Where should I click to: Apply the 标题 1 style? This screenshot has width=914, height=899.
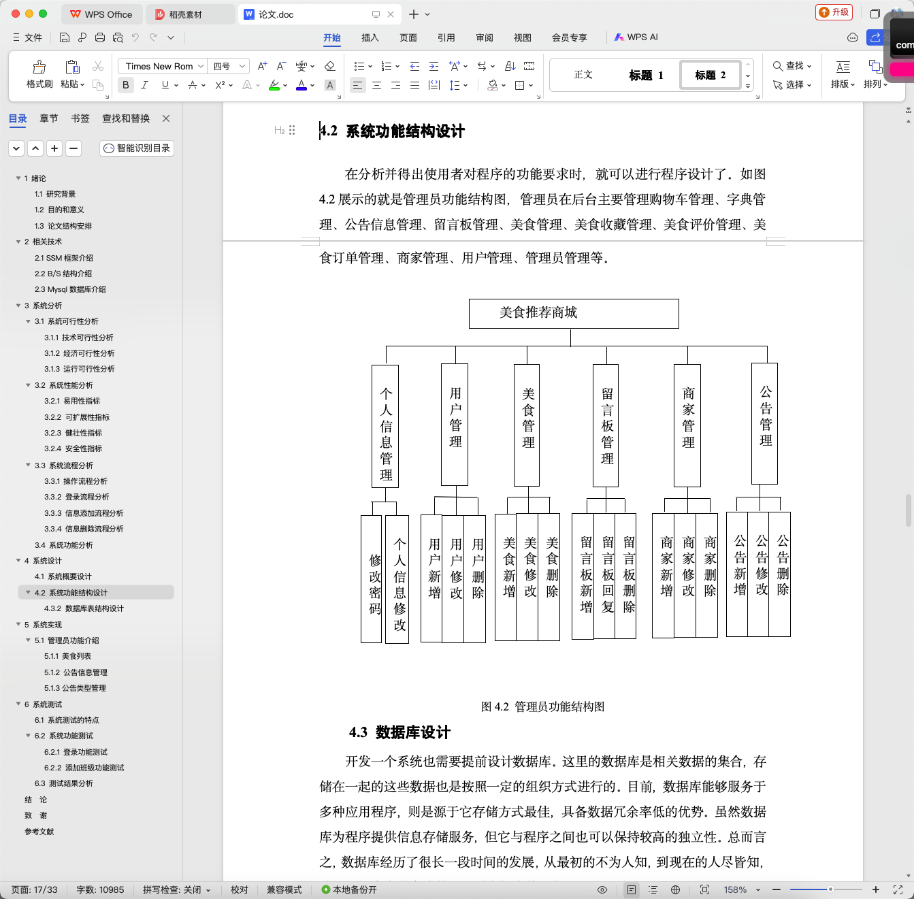click(x=646, y=75)
